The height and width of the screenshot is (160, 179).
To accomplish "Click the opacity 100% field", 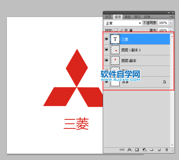I will (x=163, y=23).
